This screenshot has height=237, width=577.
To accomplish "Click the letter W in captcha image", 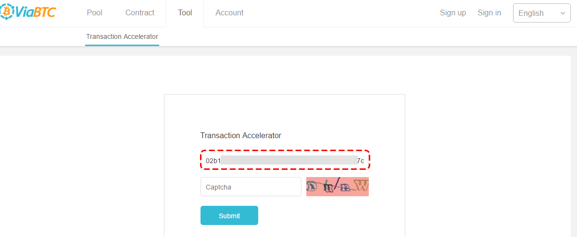I will (362, 184).
